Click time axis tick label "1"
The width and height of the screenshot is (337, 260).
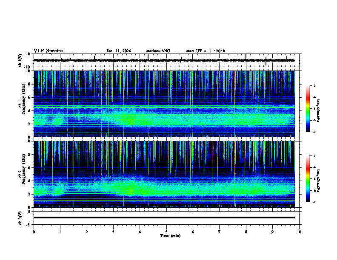click(x=60, y=232)
